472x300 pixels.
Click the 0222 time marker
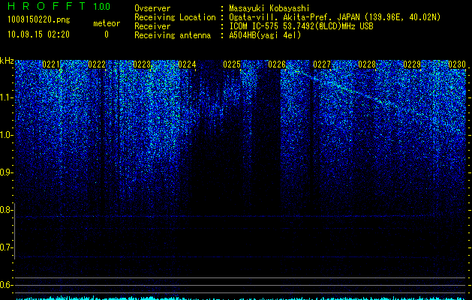click(x=97, y=64)
